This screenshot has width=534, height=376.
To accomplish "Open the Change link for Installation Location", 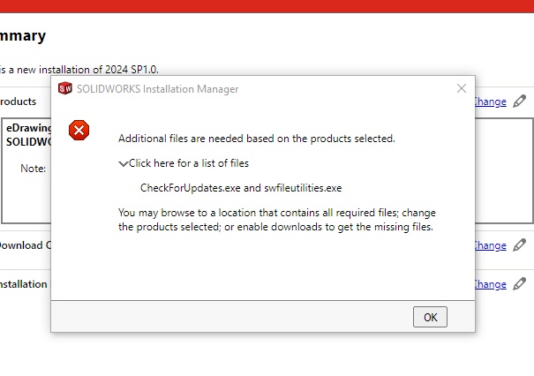I will (x=490, y=284).
